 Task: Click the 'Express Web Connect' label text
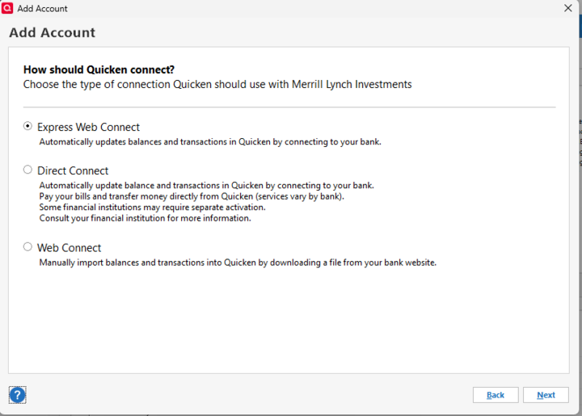click(88, 128)
